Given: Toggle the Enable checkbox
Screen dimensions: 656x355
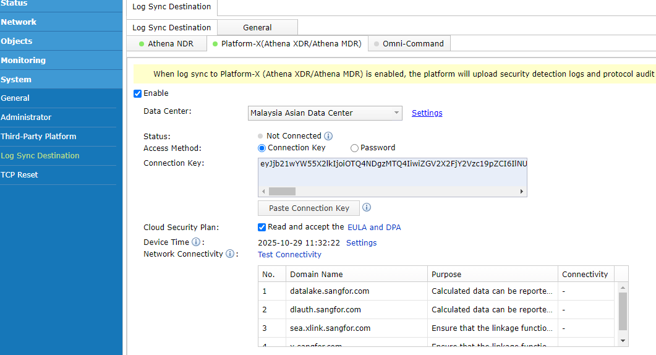Looking at the screenshot, I should point(137,93).
